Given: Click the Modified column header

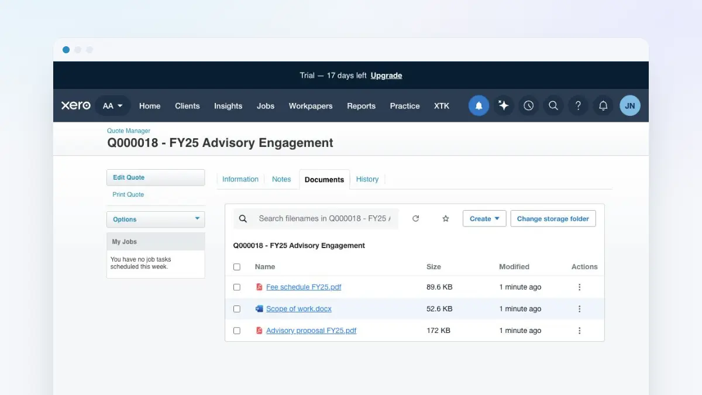Looking at the screenshot, I should point(514,267).
